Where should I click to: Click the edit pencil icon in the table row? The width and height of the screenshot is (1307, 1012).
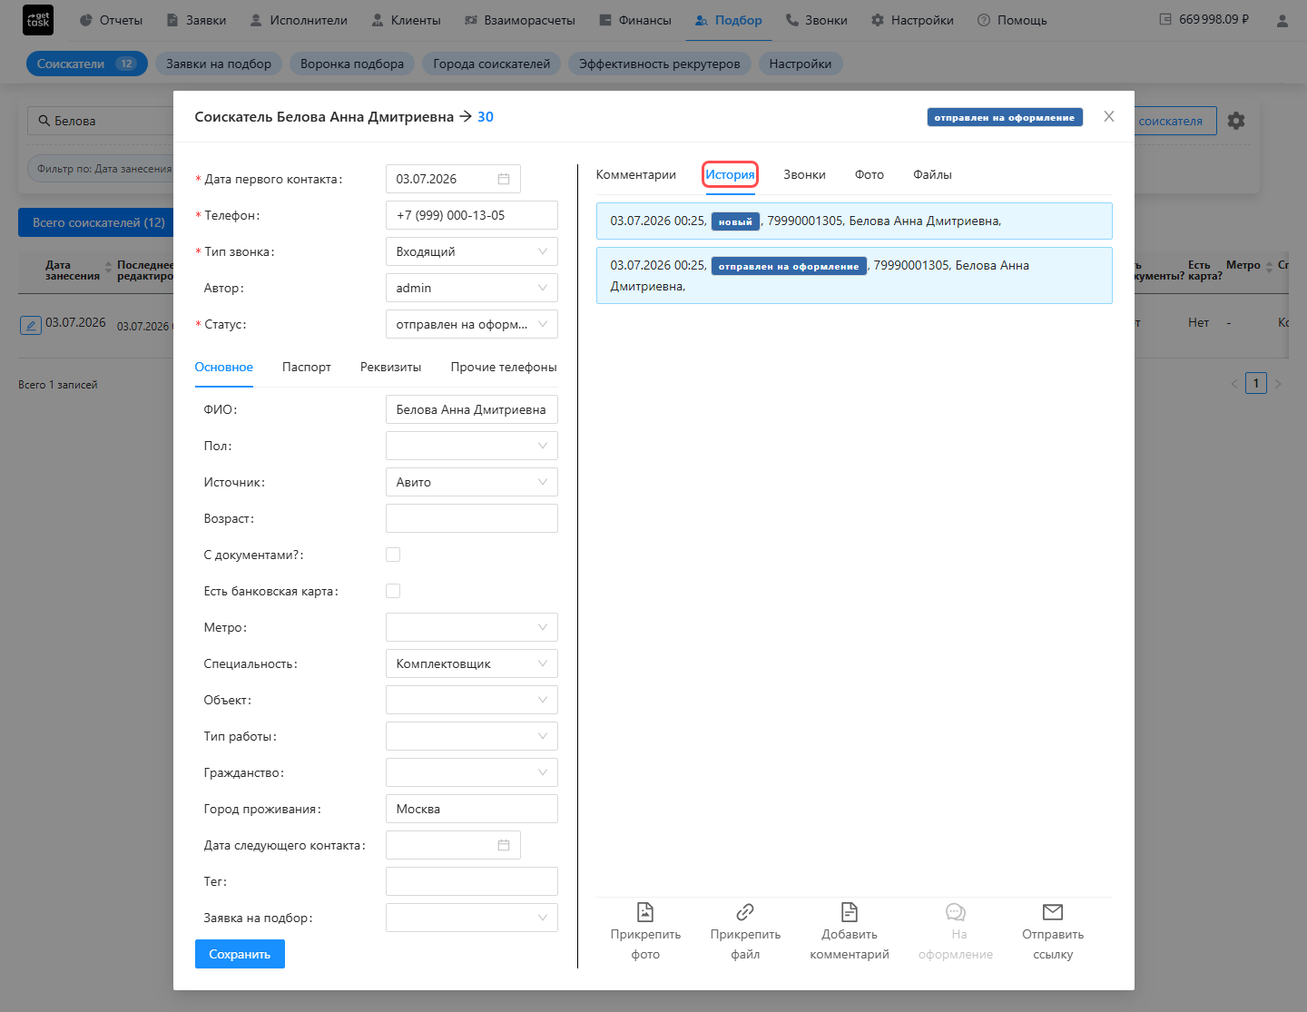31,325
